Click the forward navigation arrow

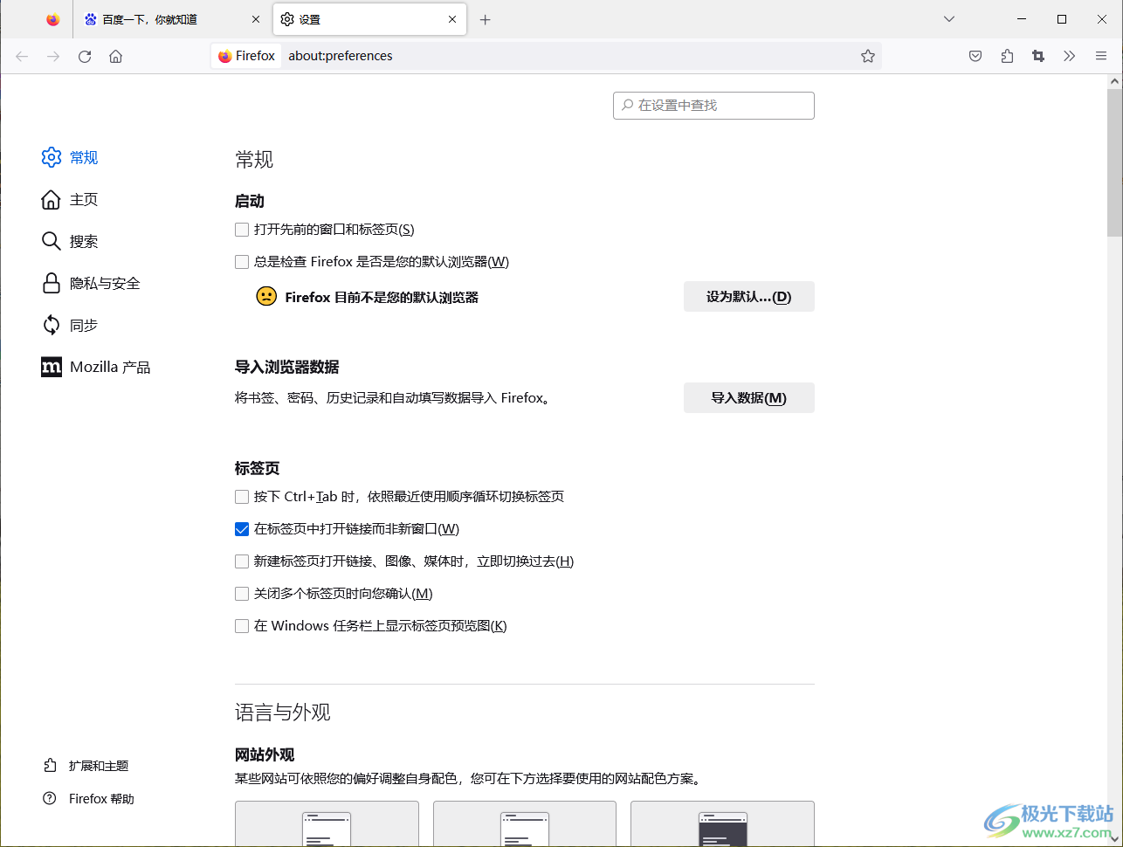click(x=53, y=56)
